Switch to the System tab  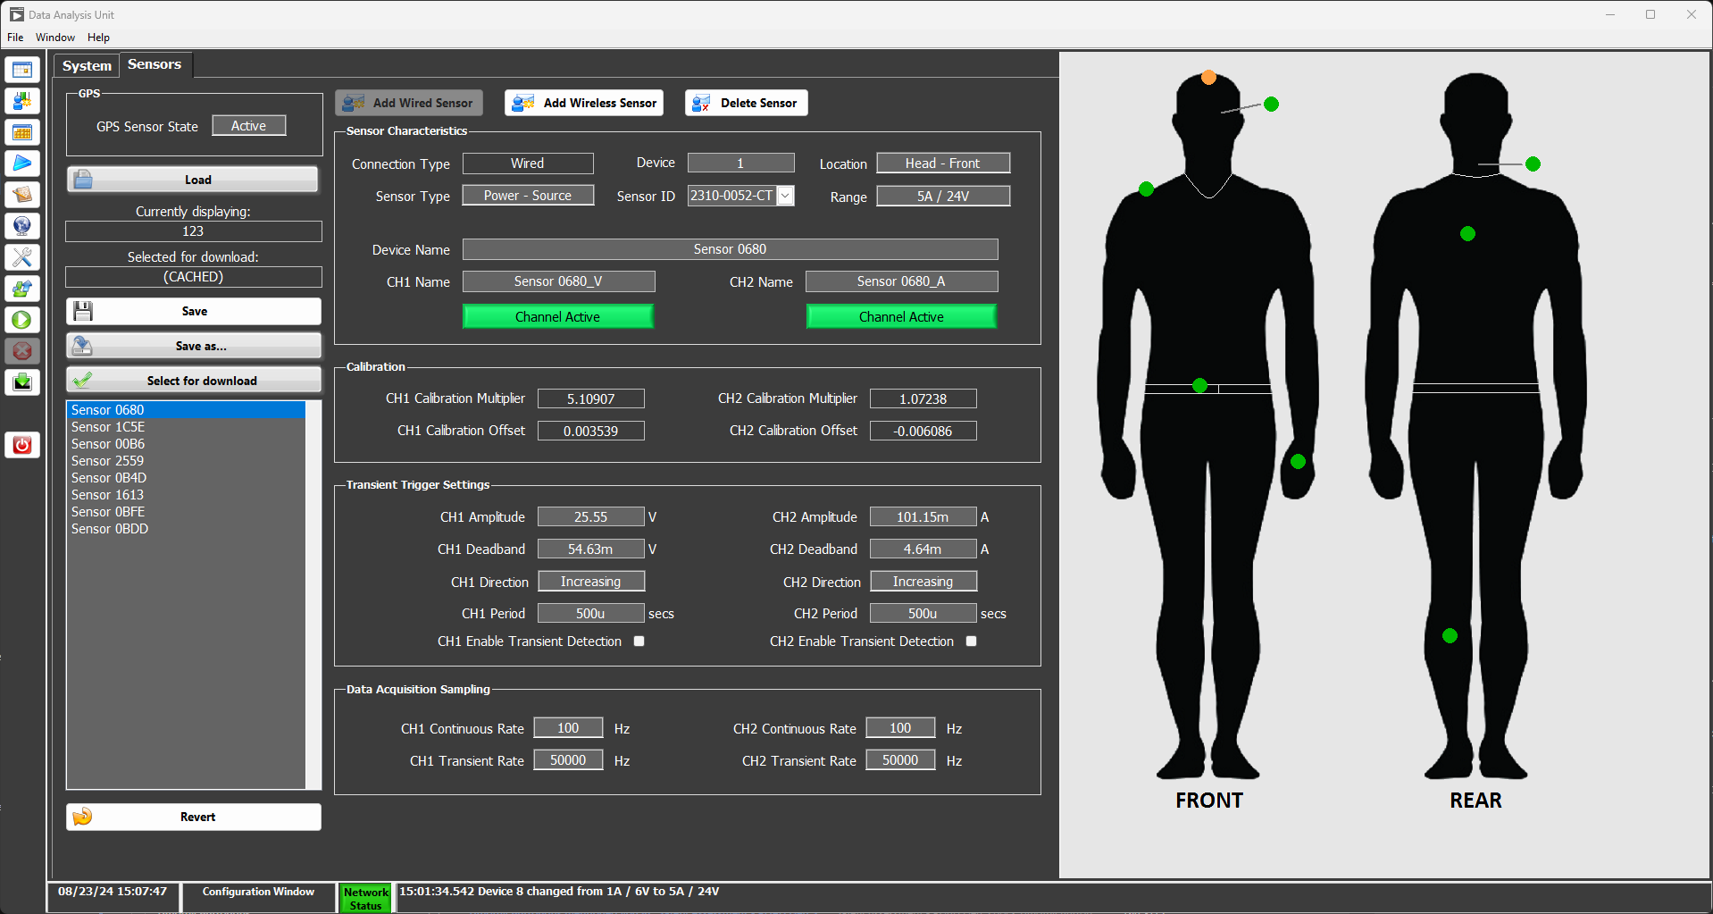(x=87, y=66)
